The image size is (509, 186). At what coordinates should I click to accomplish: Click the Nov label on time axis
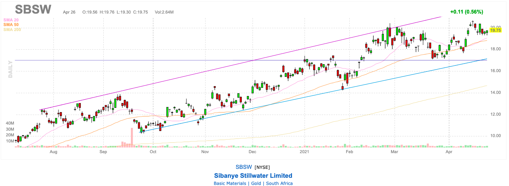pyautogui.click(x=205, y=152)
